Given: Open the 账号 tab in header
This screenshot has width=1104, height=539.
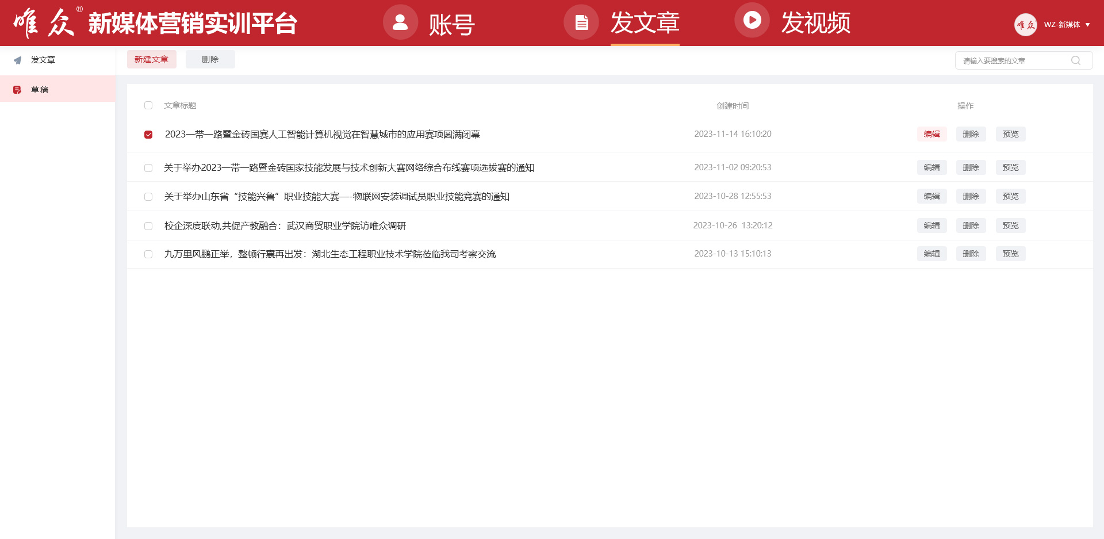Looking at the screenshot, I should point(451,25).
